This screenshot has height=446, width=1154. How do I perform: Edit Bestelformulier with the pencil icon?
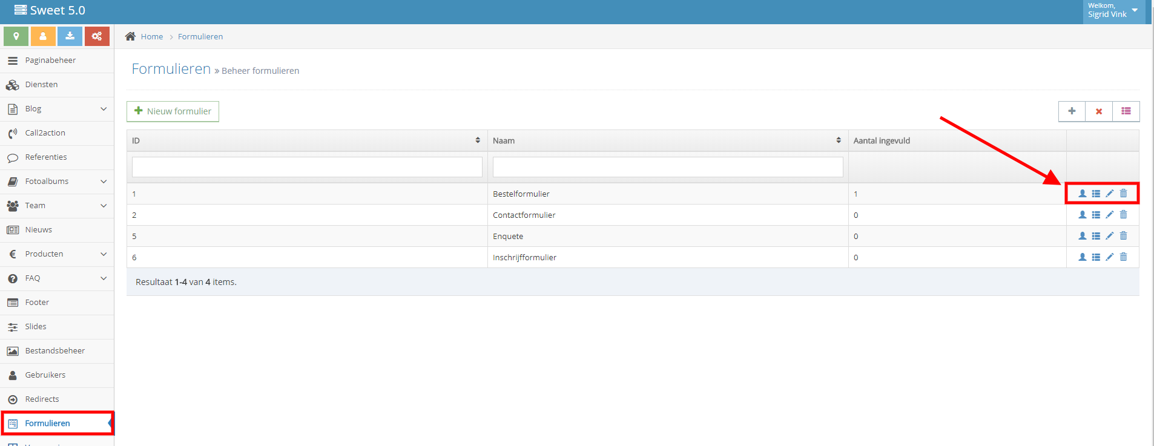[x=1110, y=194]
